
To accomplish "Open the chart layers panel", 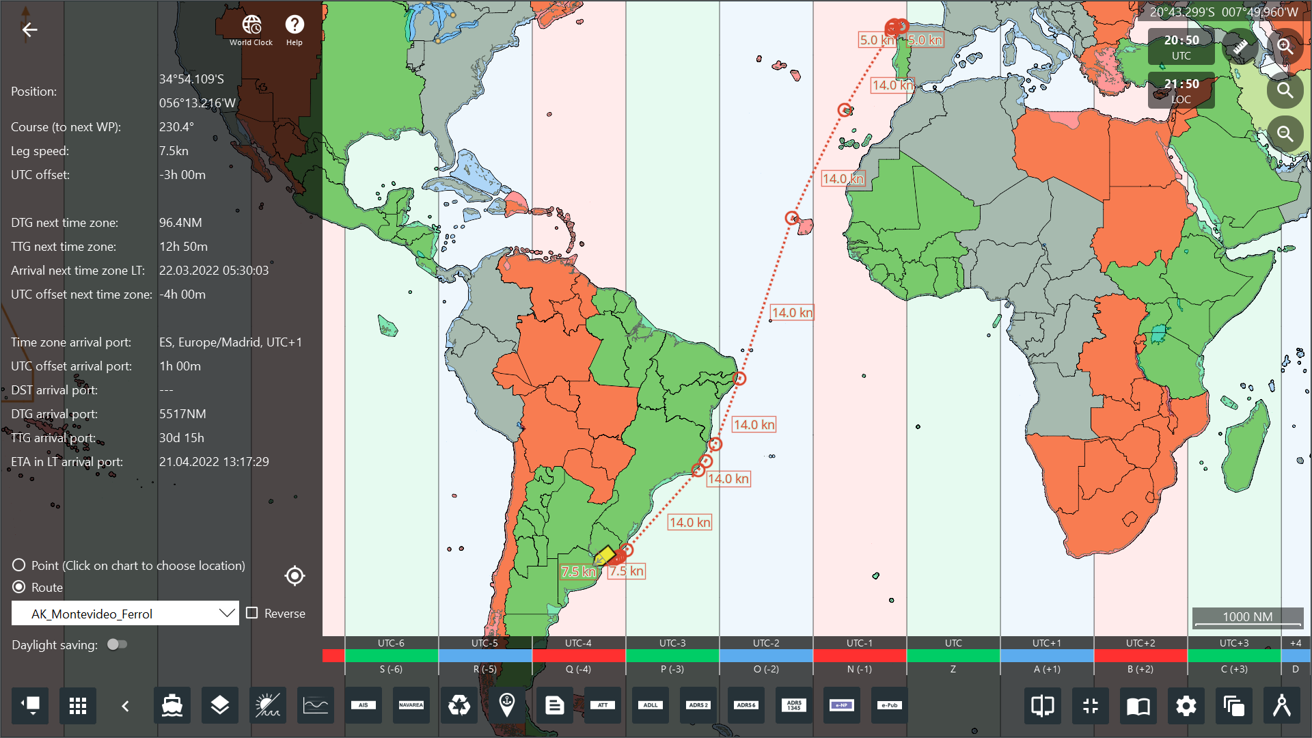I will point(219,705).
